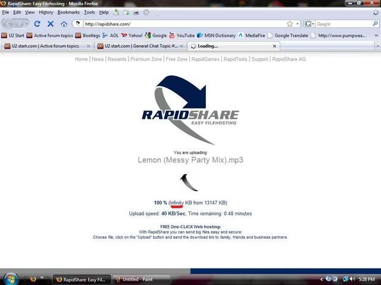Click the Support link

click(260, 59)
